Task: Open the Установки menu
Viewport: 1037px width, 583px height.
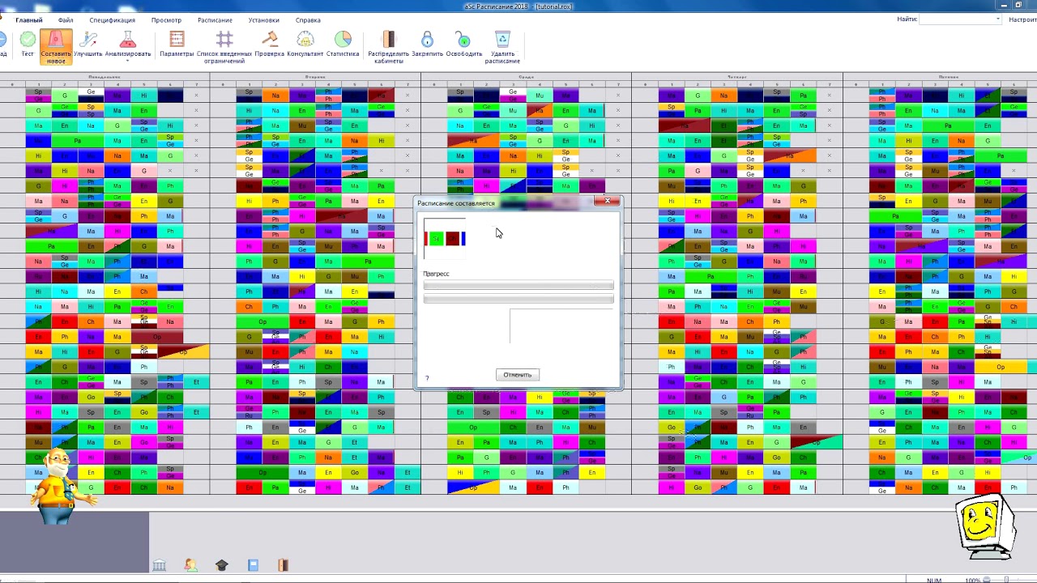Action: pyautogui.click(x=264, y=20)
